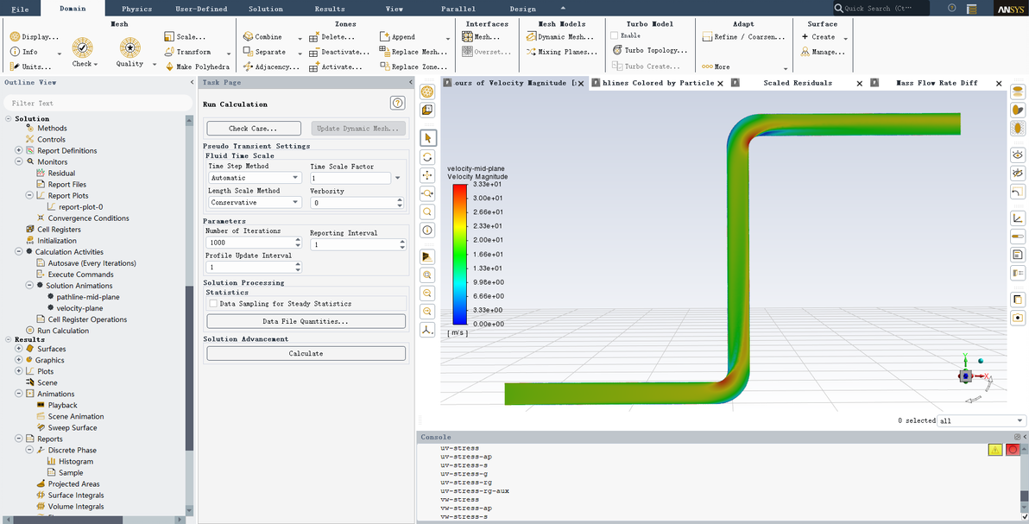Open the Length Scale Method dropdown
This screenshot has width=1029, height=524.
[x=255, y=203]
